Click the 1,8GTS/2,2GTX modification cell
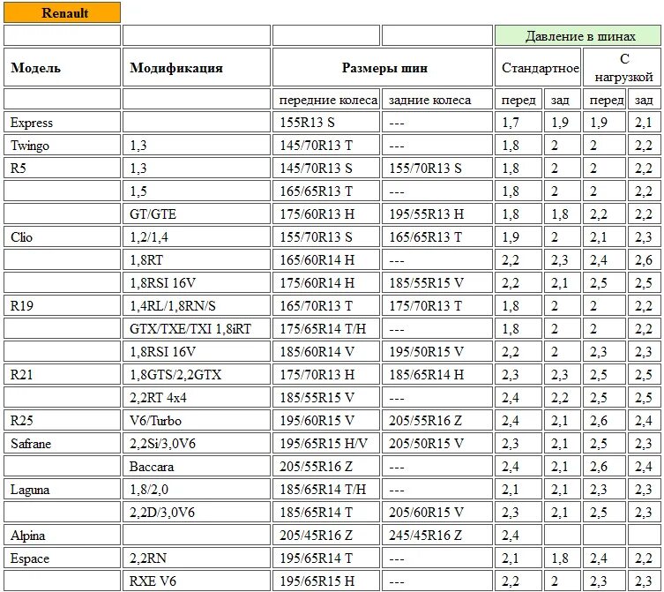Screen dimensions: 664x592 (x=196, y=374)
